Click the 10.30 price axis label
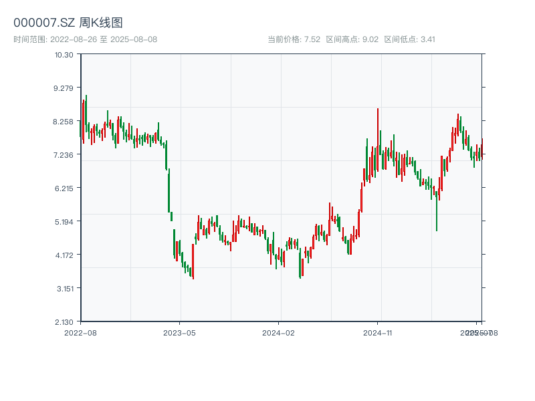 64,54
